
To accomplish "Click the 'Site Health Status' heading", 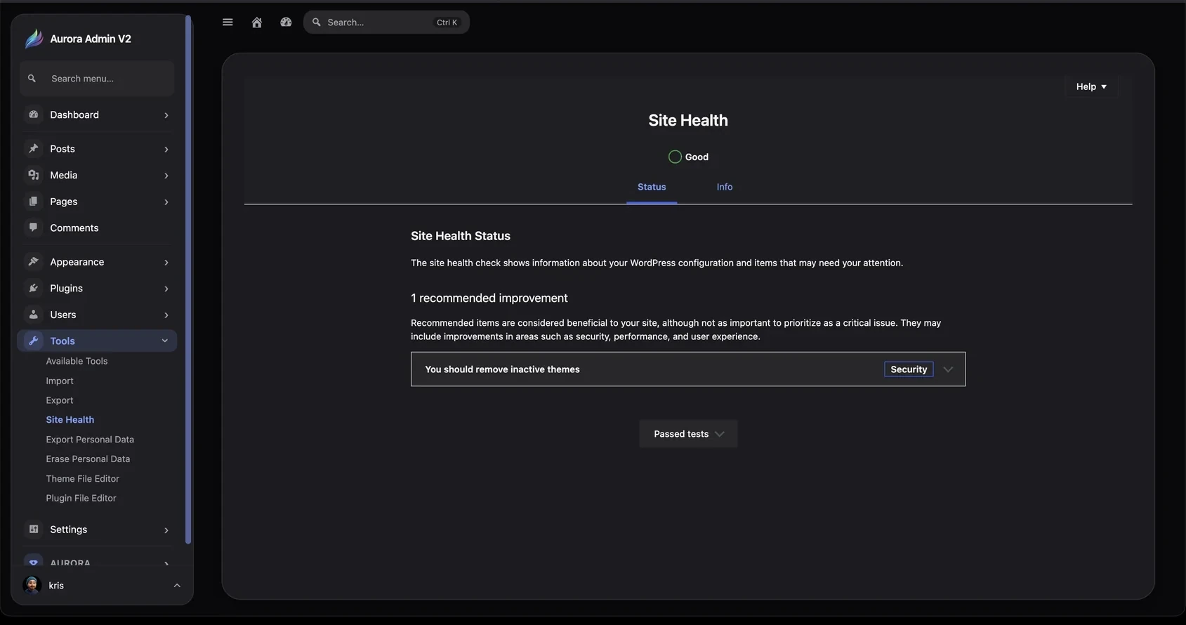I will 461,236.
